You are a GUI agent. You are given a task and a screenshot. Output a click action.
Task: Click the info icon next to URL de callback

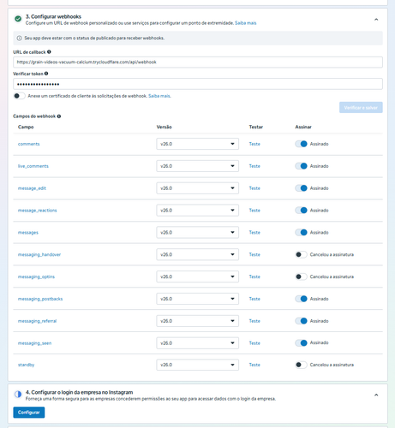click(x=49, y=52)
